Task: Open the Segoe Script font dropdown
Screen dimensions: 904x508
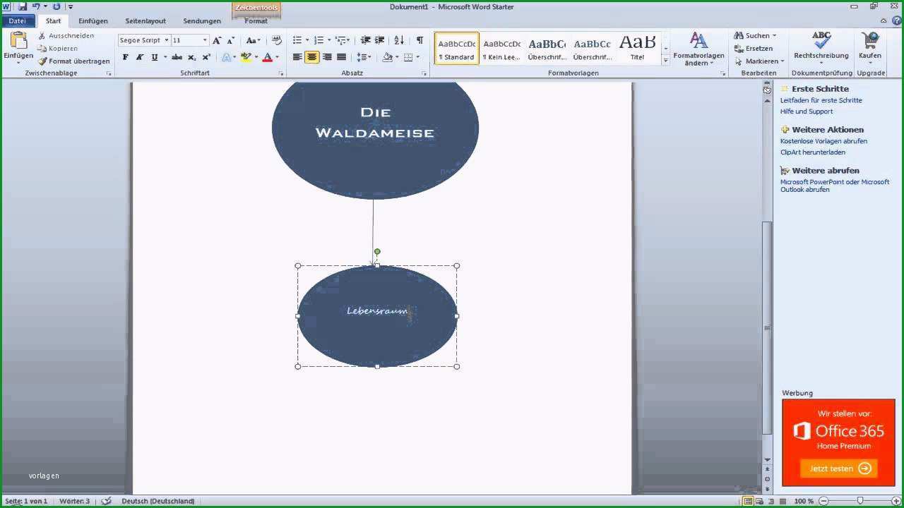Action: click(167, 40)
